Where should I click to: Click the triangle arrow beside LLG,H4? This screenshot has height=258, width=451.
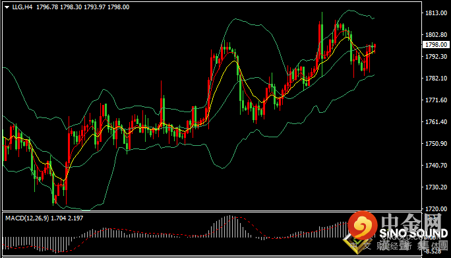[x=7, y=7]
